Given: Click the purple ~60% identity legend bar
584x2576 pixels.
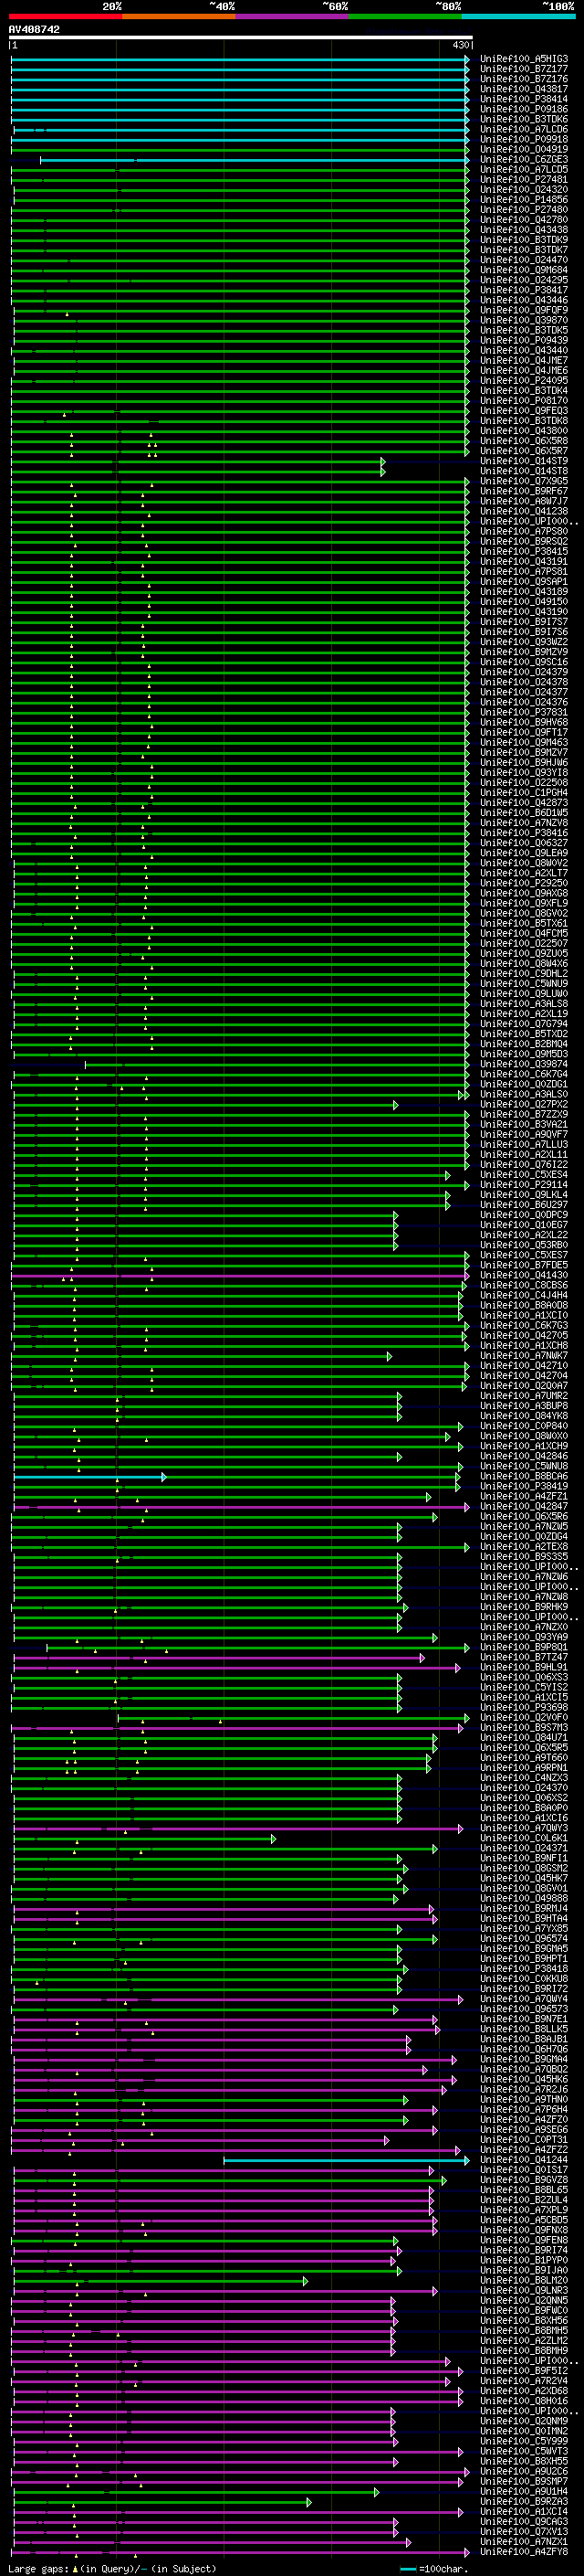Looking at the screenshot, I should pyautogui.click(x=293, y=16).
